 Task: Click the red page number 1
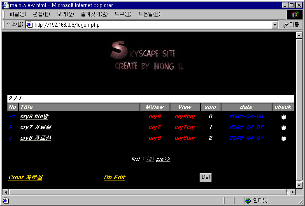tap(143, 159)
